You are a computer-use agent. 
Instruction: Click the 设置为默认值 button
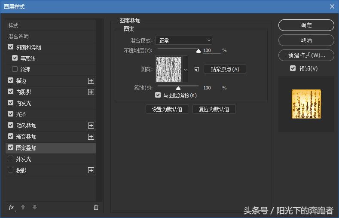[x=167, y=109]
